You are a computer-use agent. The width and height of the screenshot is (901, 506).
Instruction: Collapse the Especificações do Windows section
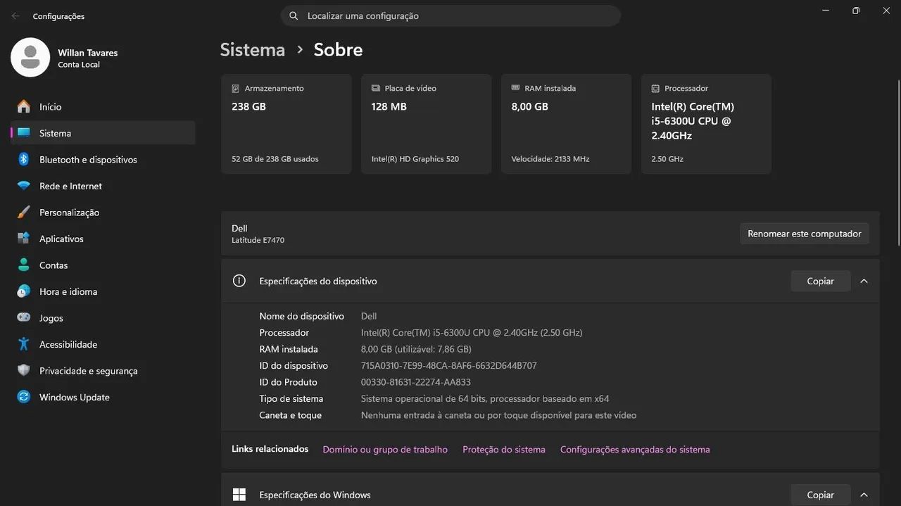pos(864,495)
